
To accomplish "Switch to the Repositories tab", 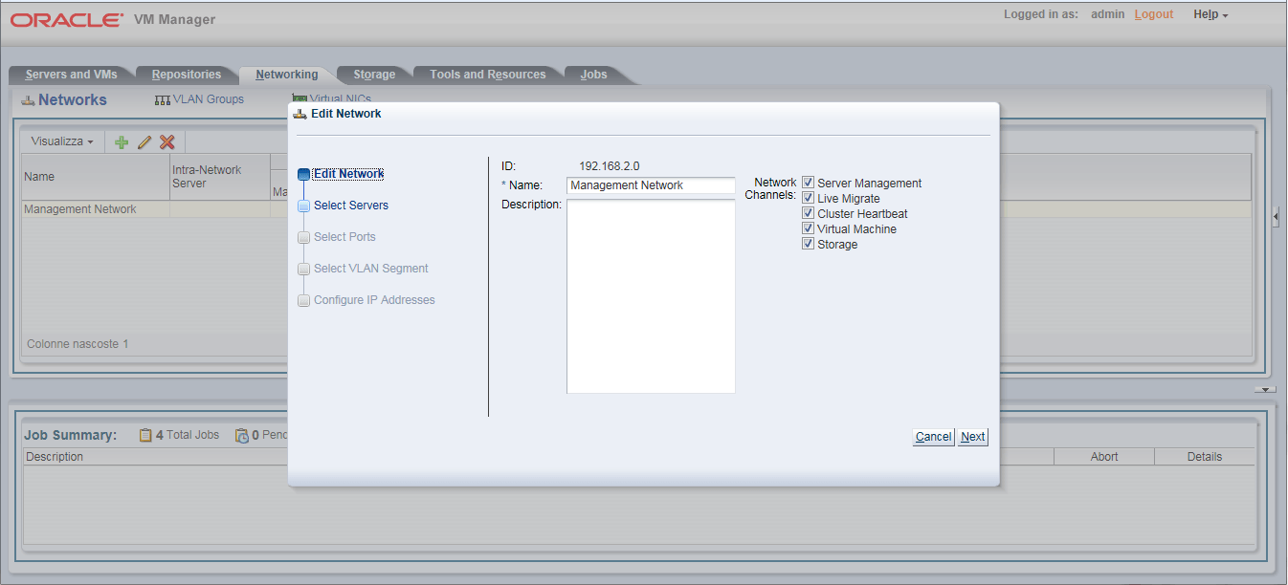I will (x=187, y=75).
